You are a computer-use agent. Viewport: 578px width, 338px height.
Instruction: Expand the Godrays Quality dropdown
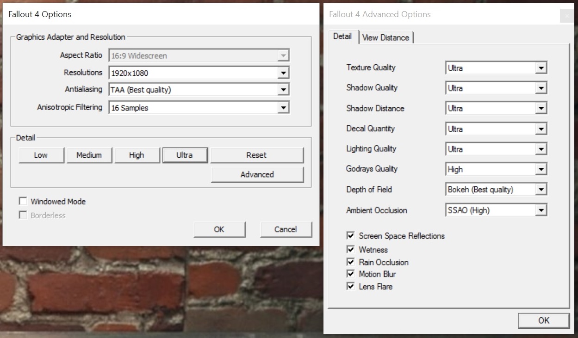pyautogui.click(x=496, y=170)
